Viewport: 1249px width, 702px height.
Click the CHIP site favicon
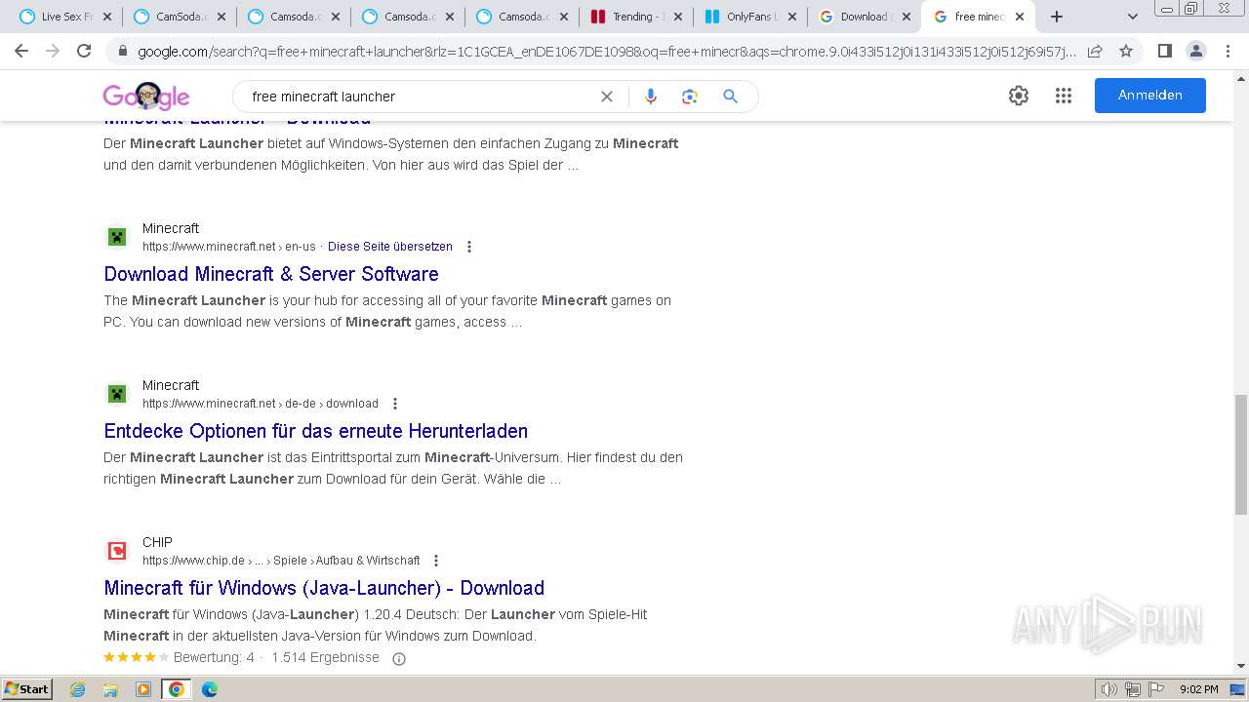pyautogui.click(x=117, y=551)
